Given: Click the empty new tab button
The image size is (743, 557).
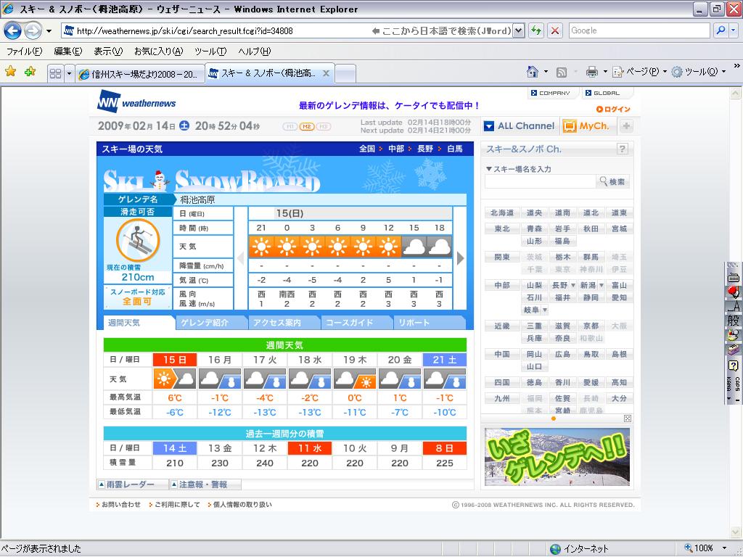Looking at the screenshot, I should pyautogui.click(x=345, y=74).
